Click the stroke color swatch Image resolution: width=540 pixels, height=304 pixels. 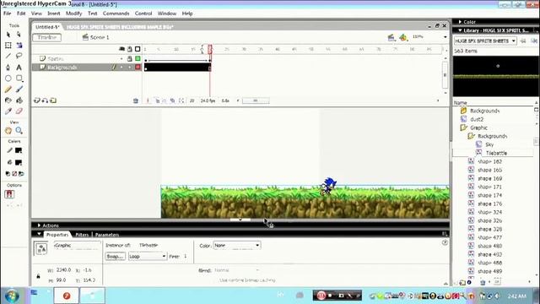pyautogui.click(x=19, y=150)
